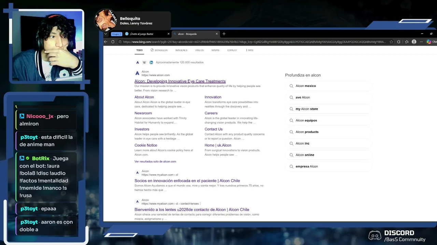
Task: Open a new tab with the plus icon
Action: click(x=224, y=34)
